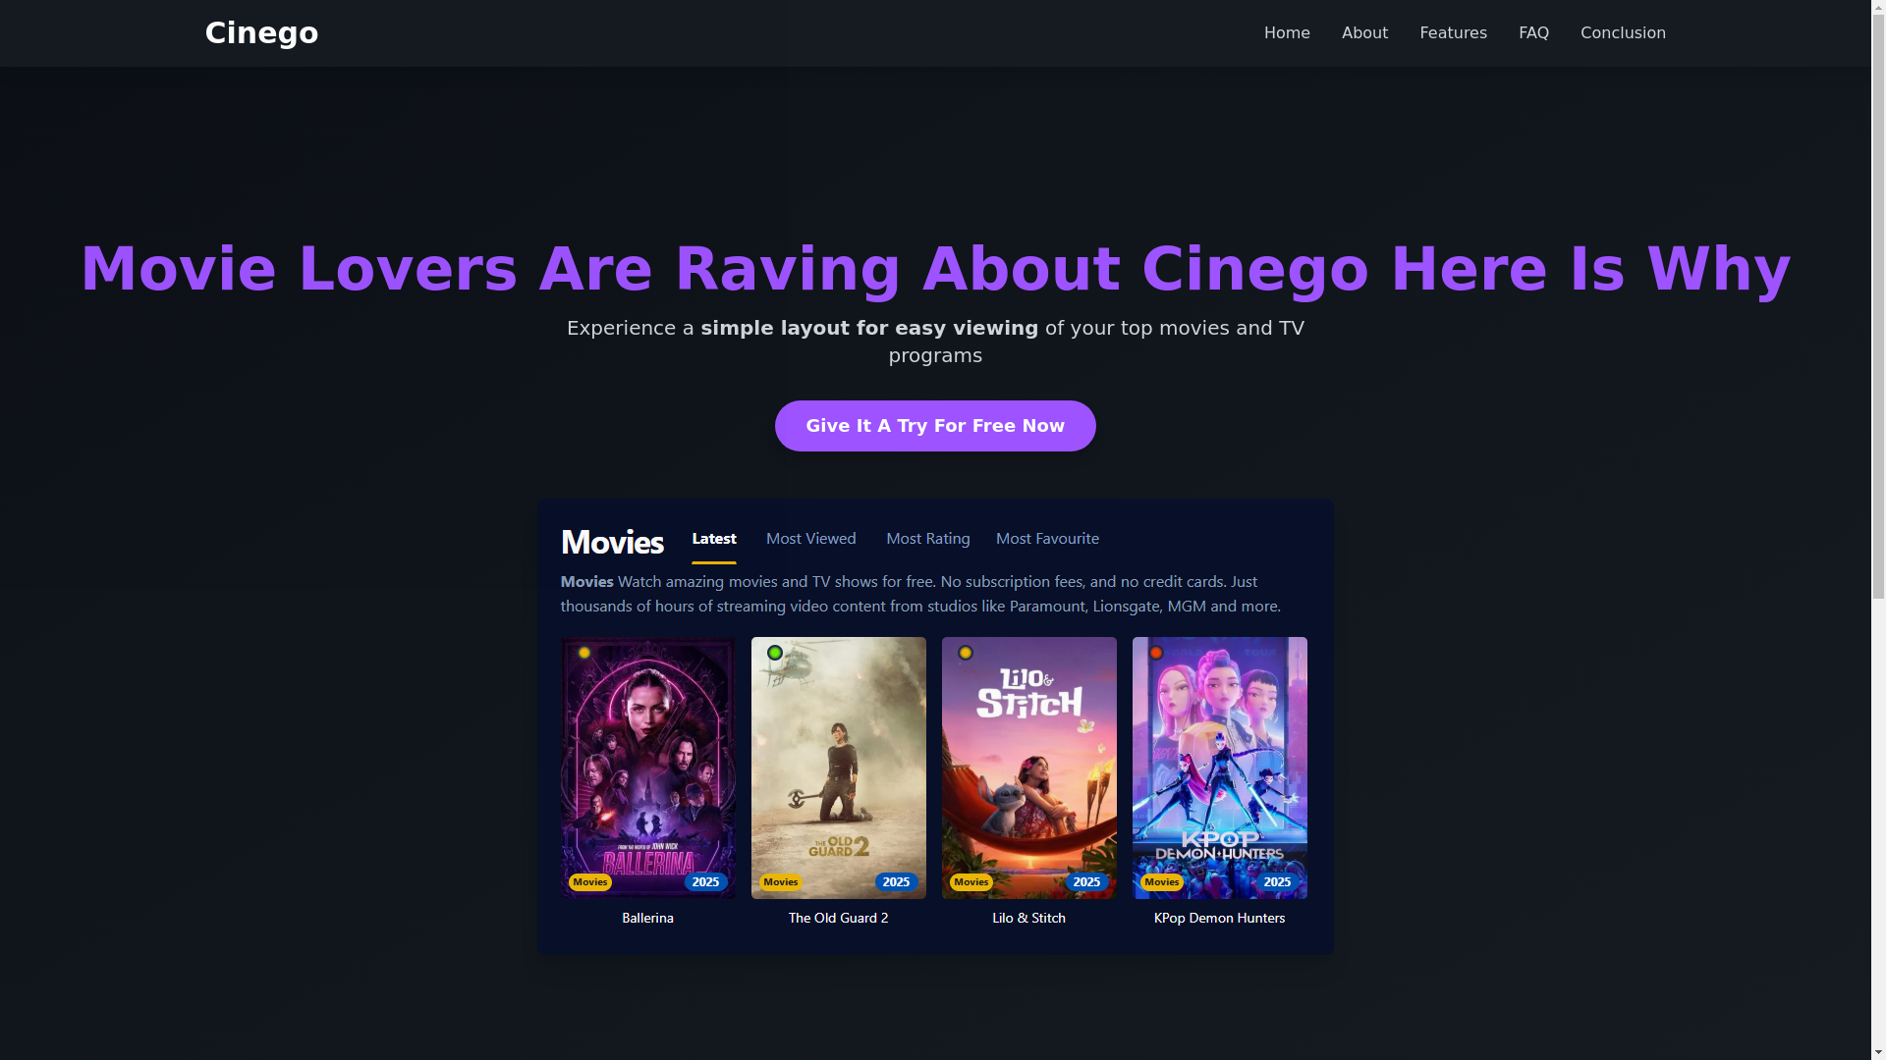Click the Ballerina title text
This screenshot has height=1060, width=1886.
648,919
